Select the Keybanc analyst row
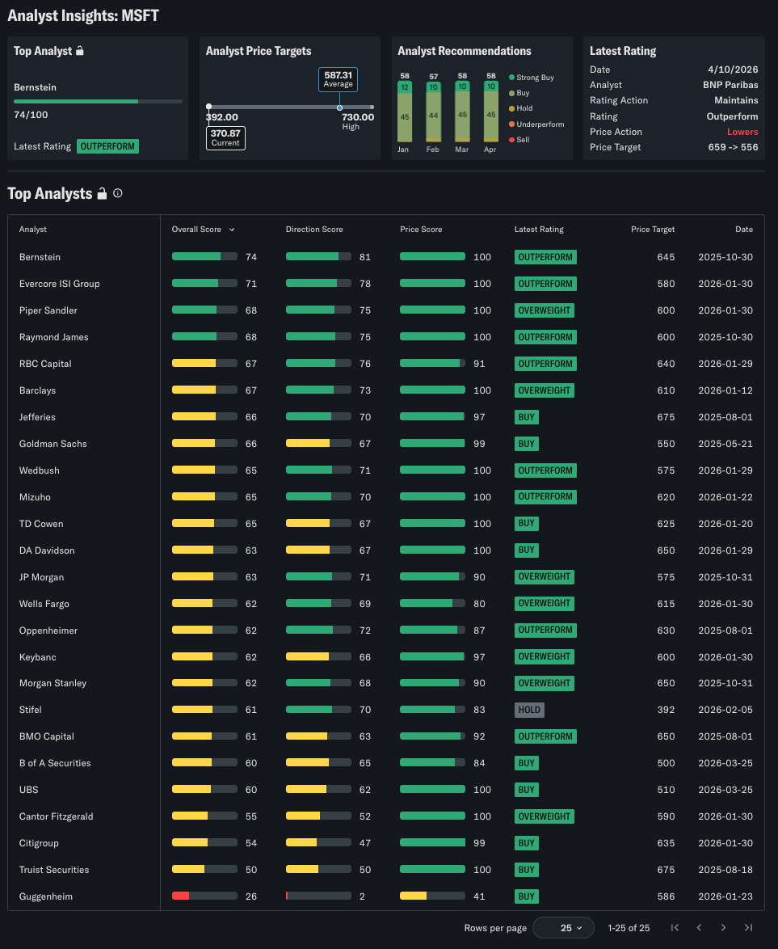Screen dimensions: 778x949 (386, 656)
